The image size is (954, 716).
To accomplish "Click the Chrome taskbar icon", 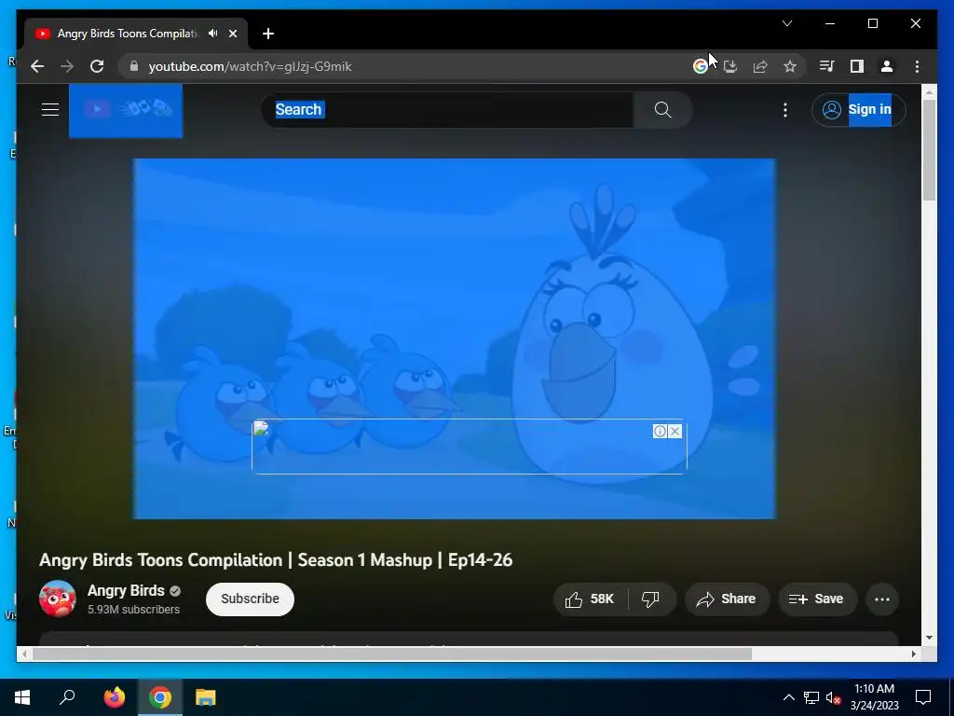I will [160, 697].
